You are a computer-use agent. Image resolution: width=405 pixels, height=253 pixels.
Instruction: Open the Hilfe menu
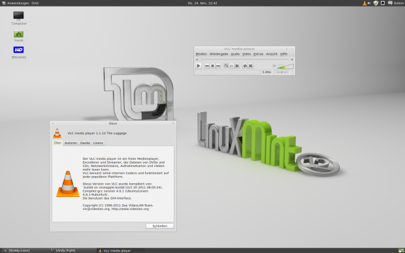(283, 54)
